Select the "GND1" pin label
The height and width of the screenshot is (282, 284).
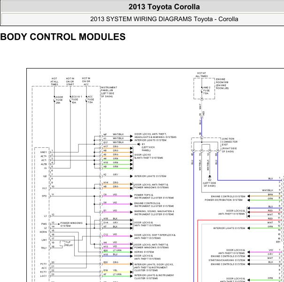click(x=44, y=152)
